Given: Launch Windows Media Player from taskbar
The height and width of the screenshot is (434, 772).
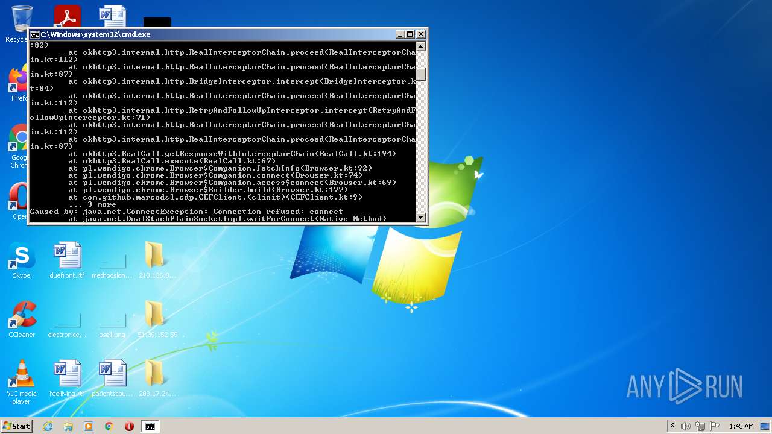Looking at the screenshot, I should tap(89, 426).
